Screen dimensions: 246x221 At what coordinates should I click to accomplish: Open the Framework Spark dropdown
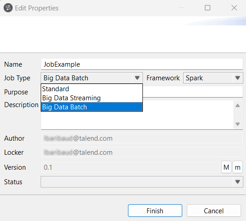[x=213, y=78]
